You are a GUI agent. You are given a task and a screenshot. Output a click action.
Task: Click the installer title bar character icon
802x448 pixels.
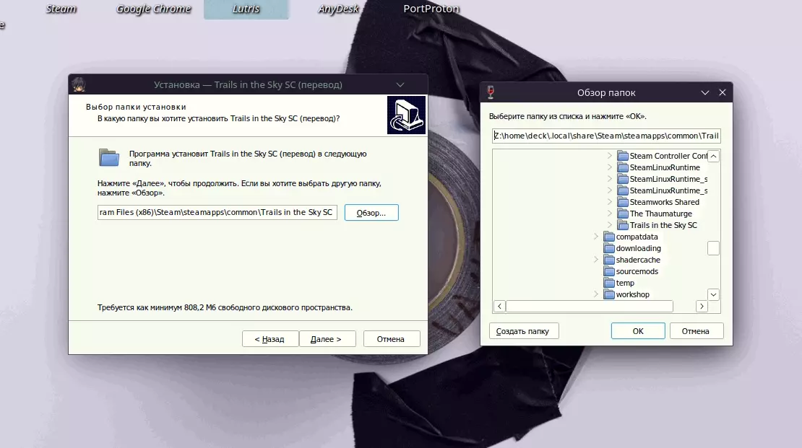[x=79, y=84]
